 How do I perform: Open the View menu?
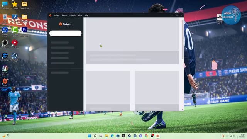[80, 15]
